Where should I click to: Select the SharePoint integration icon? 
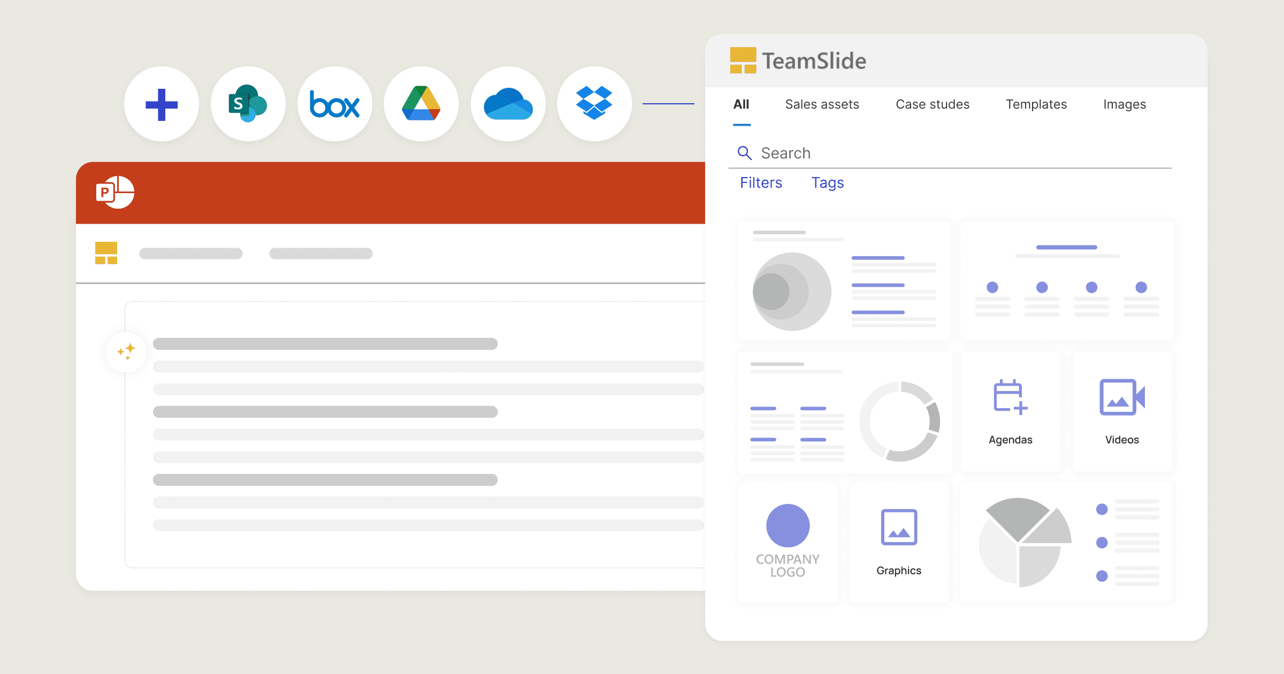coord(248,104)
